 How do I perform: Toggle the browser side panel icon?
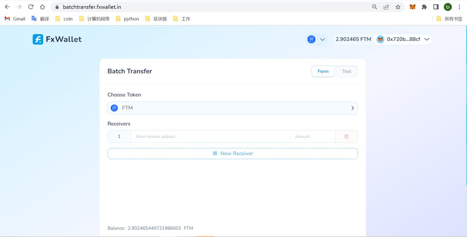(x=436, y=7)
